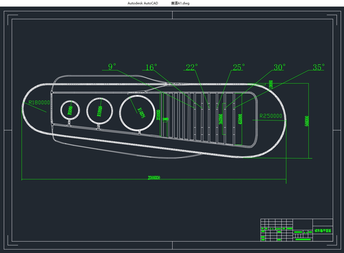The height and width of the screenshot is (253, 344).
Task: Select the R180000 radius dimension
Action: pos(39,103)
